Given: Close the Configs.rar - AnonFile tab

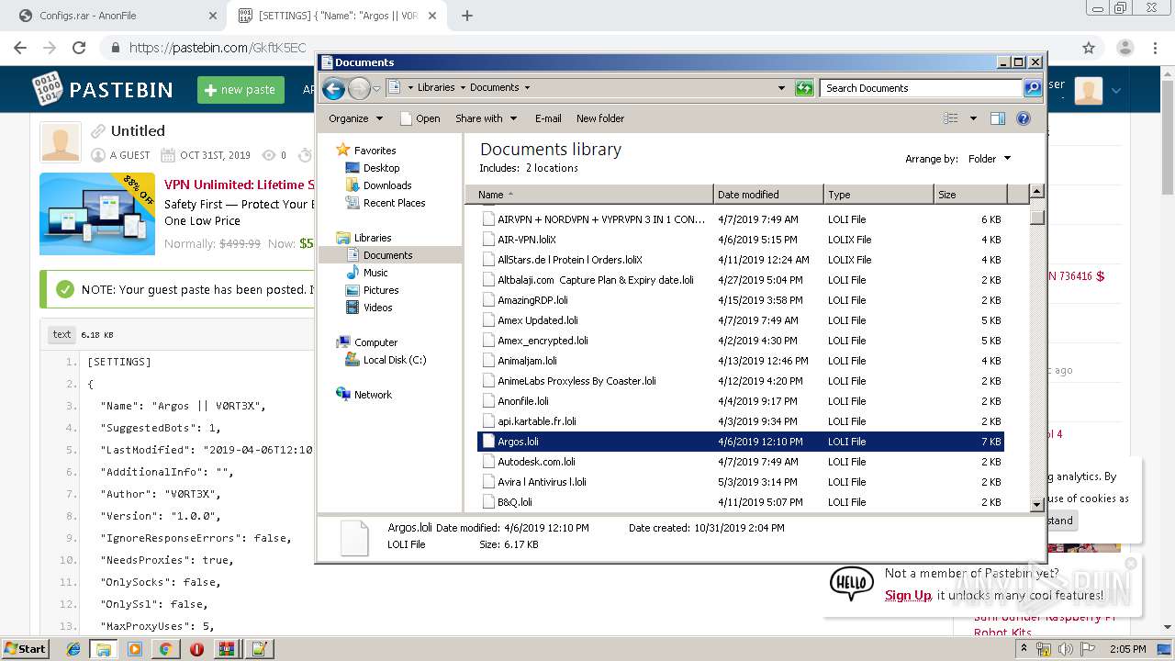Looking at the screenshot, I should coord(212,16).
